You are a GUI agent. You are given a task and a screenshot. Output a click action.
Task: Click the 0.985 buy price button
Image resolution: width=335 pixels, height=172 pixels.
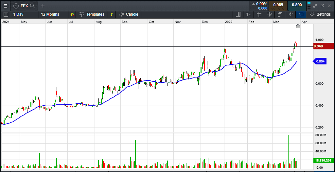click(278, 5)
